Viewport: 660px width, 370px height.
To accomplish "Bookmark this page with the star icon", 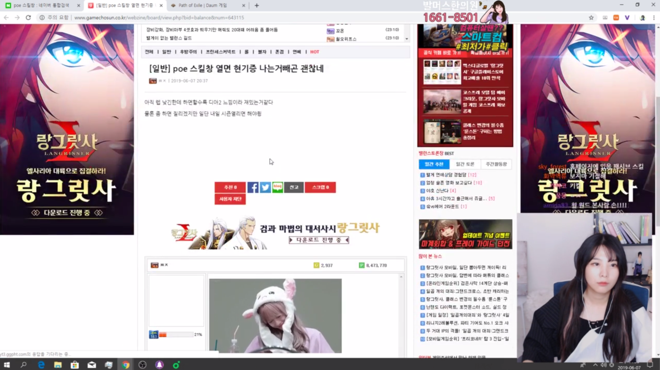I will point(591,18).
